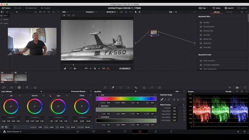Select the ACES Transform effect
The width and height of the screenshot is (249, 140).
pyautogui.click(x=209, y=61)
